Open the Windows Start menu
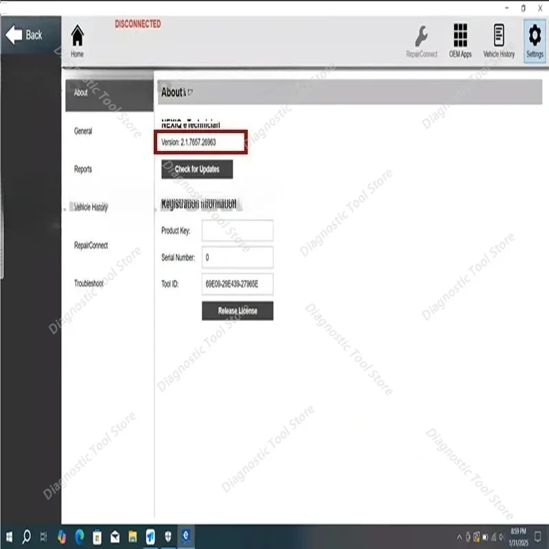This screenshot has width=549, height=549. click(9, 537)
